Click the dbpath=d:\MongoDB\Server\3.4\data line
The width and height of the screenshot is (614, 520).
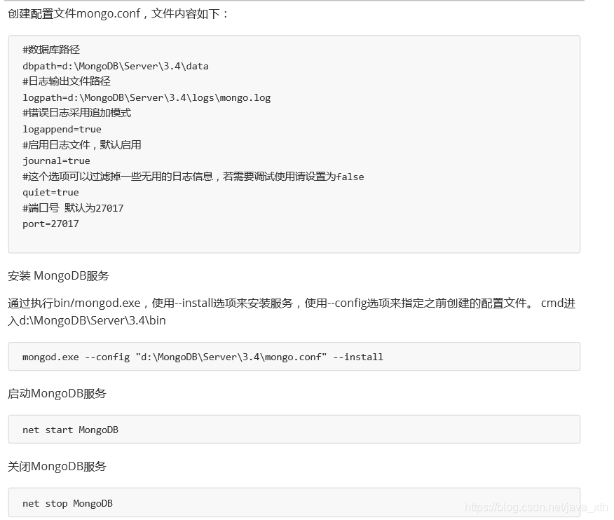coord(116,66)
